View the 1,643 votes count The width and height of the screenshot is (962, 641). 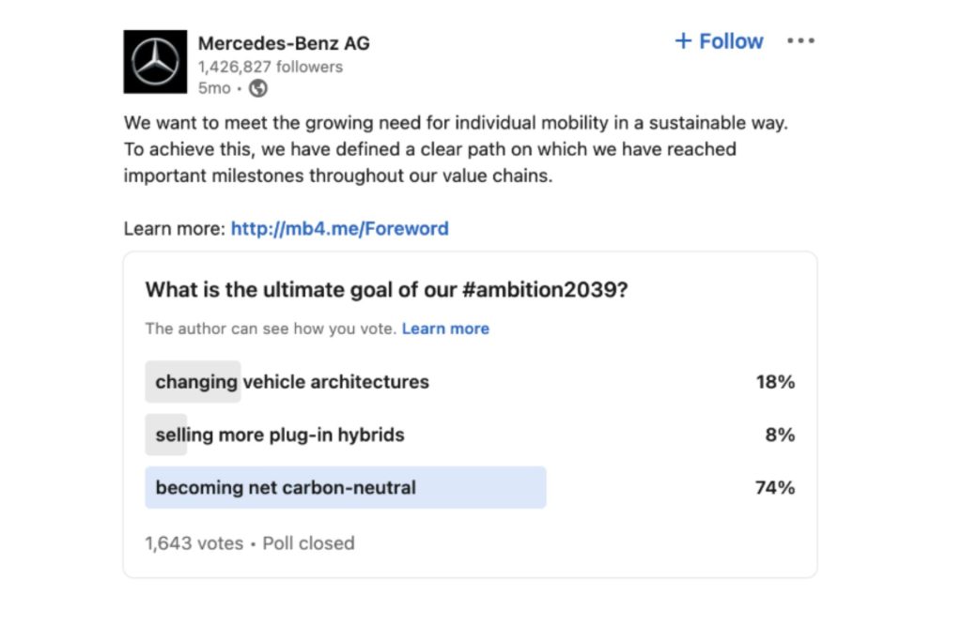pos(194,542)
